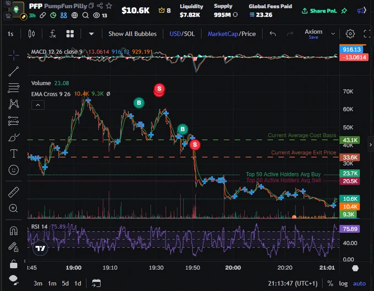374x291 pixels.
Task: Switch display to Price
Action: point(249,34)
